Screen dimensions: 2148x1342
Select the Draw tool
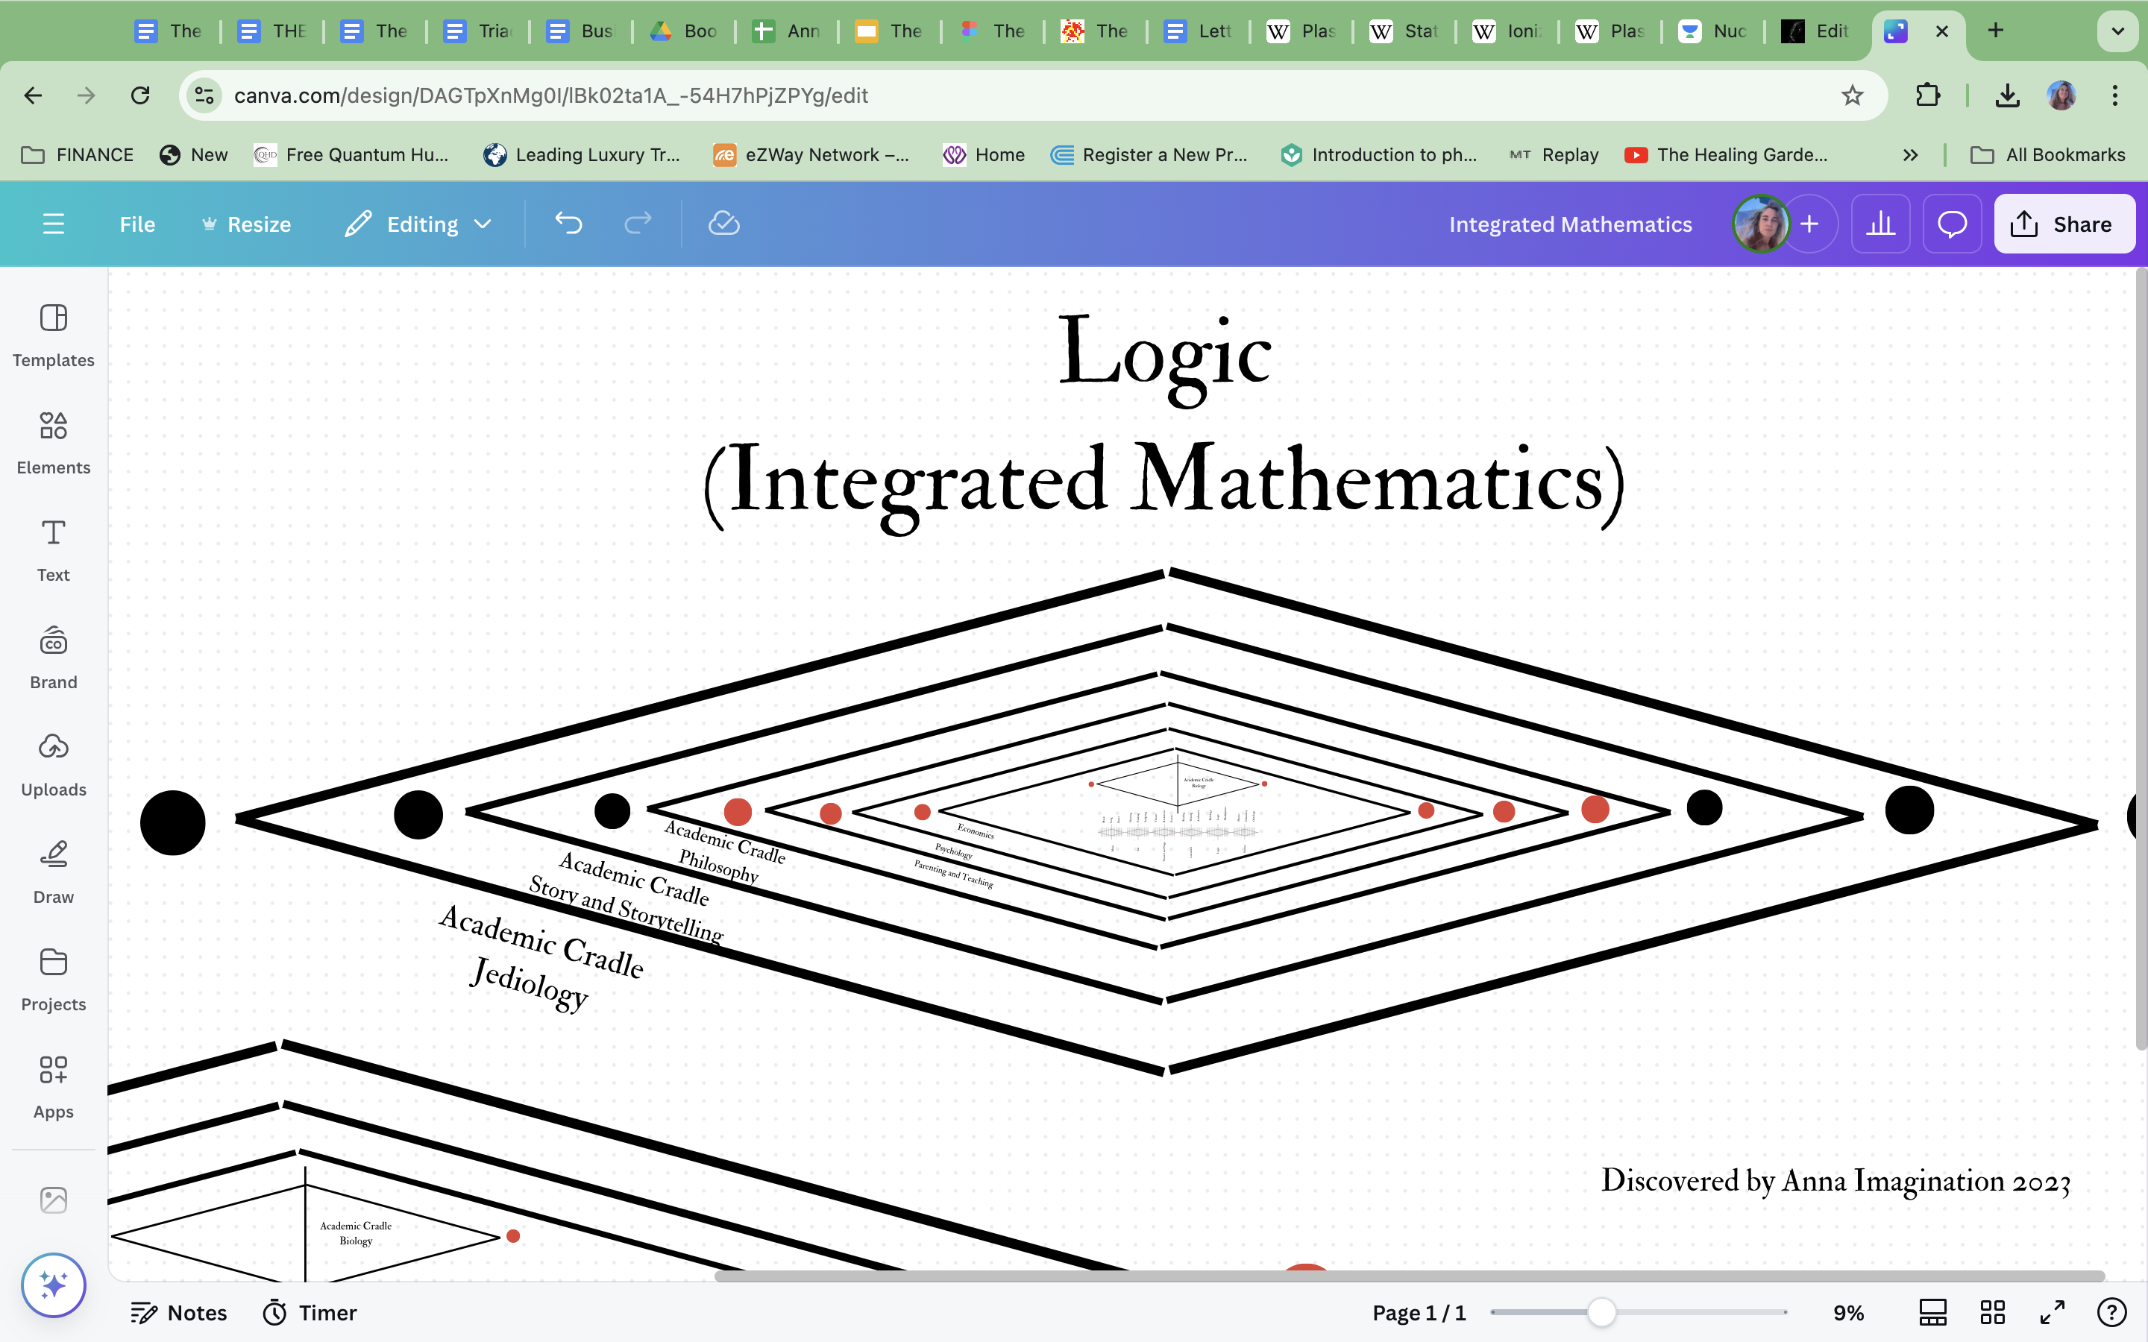(x=53, y=872)
